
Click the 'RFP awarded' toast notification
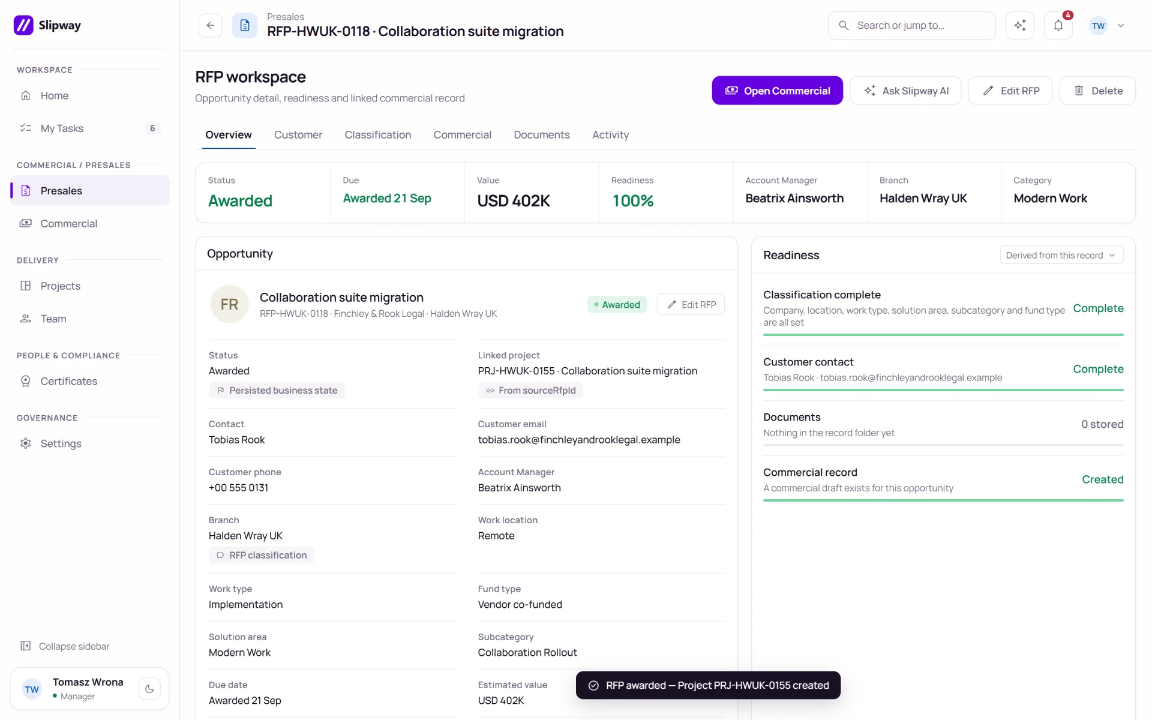coord(708,685)
